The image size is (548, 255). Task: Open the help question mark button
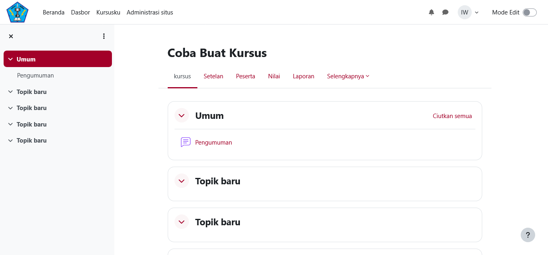(528, 235)
